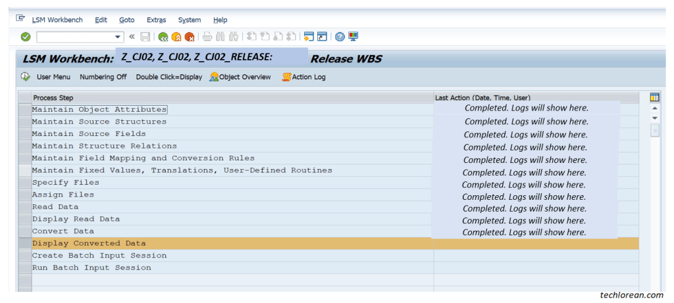Select the Display Read Data step
The width and height of the screenshot is (674, 303).
[x=232, y=219]
